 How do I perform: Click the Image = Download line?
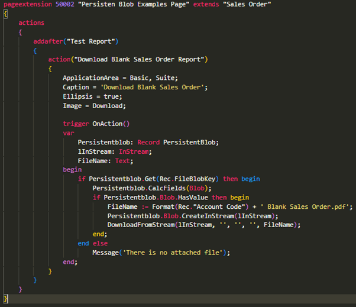click(x=94, y=106)
